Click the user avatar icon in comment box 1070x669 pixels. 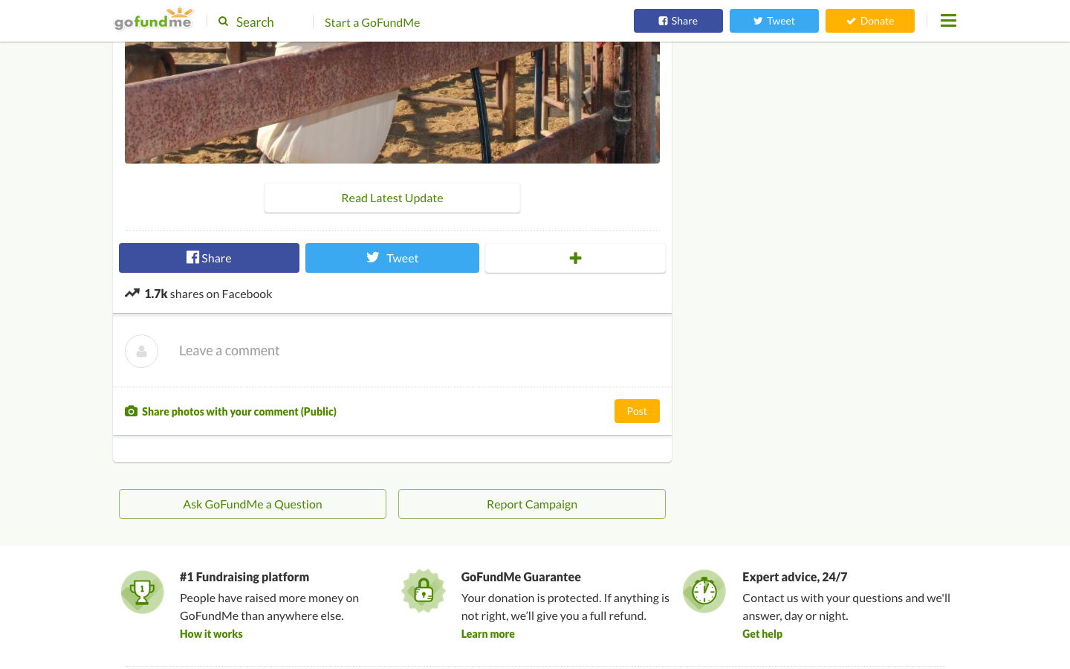point(141,352)
